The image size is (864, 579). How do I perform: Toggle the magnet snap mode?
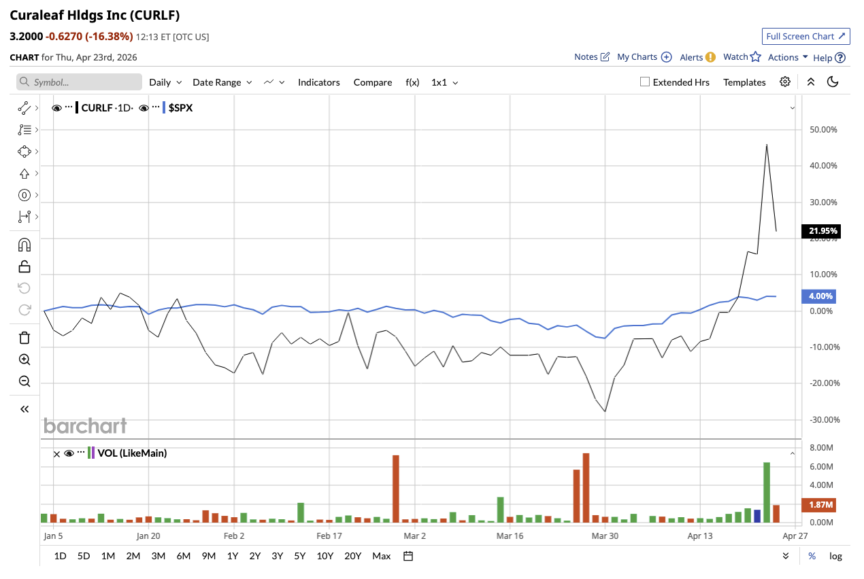pyautogui.click(x=24, y=245)
